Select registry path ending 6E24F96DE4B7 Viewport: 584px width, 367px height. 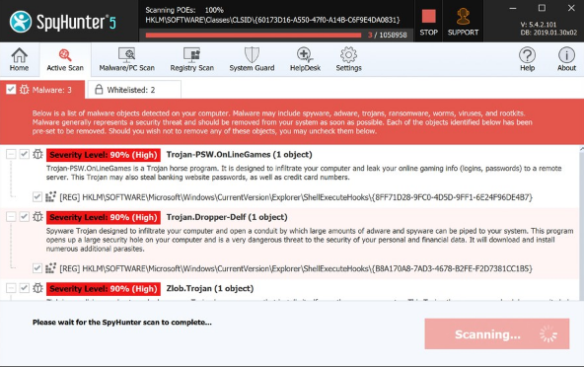296,197
